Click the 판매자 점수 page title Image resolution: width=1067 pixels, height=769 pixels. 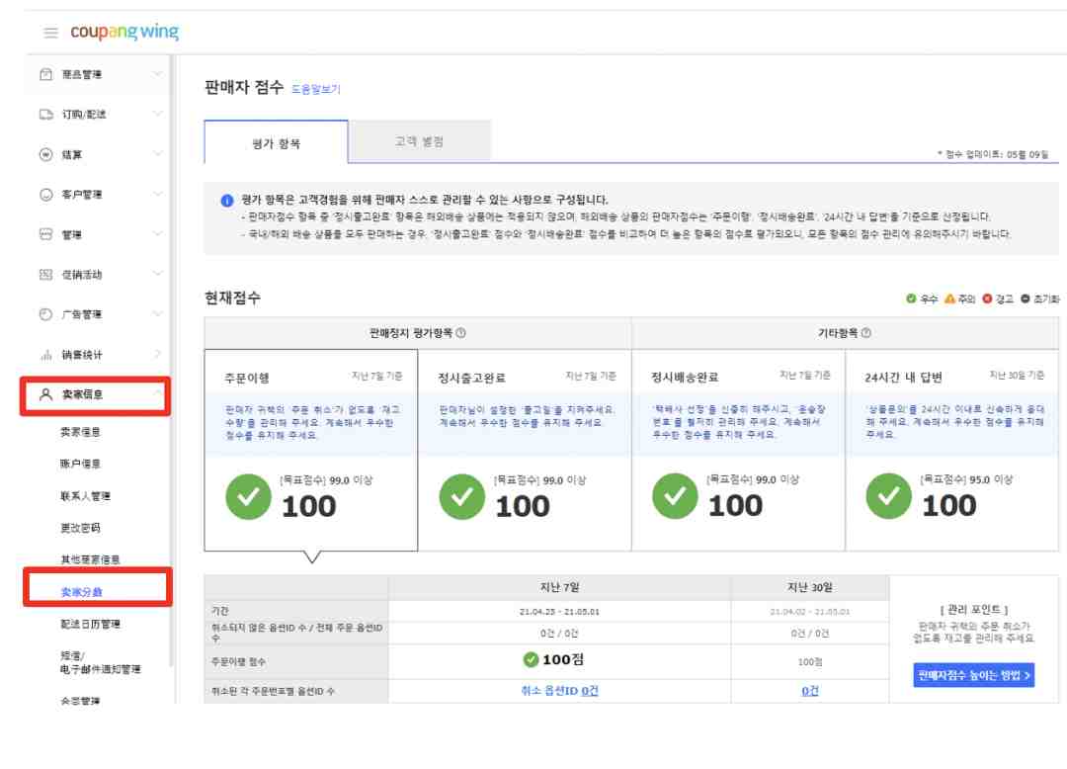[244, 87]
